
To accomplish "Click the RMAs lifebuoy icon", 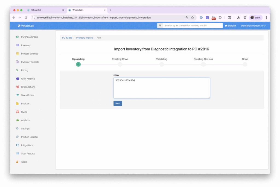I will tap(17, 112).
